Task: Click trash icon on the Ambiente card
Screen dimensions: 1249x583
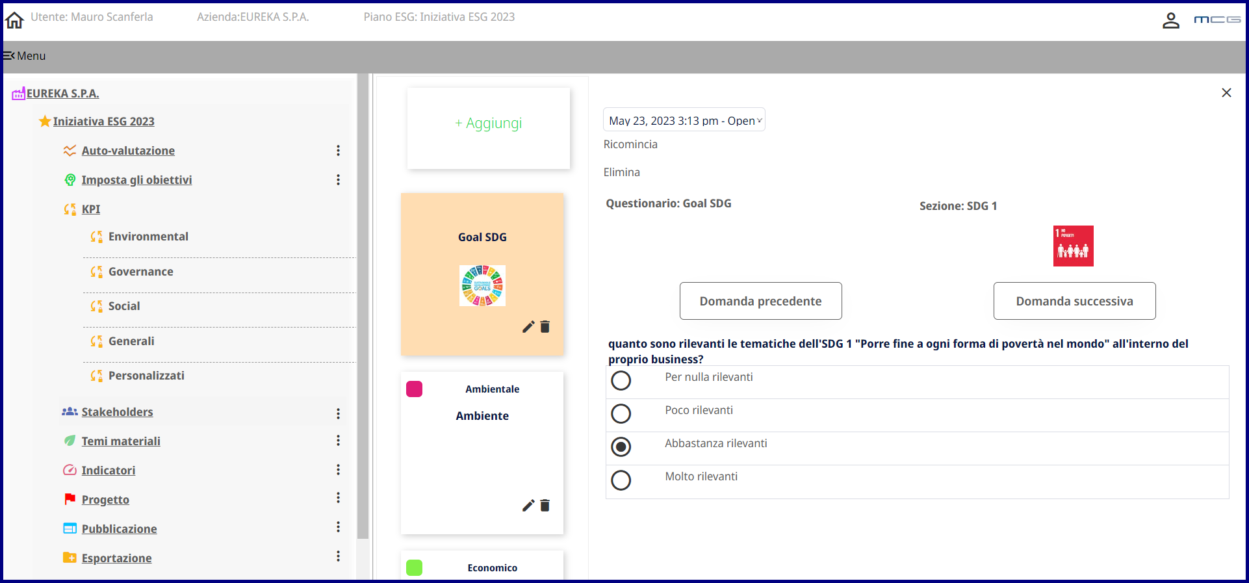Action: [545, 506]
